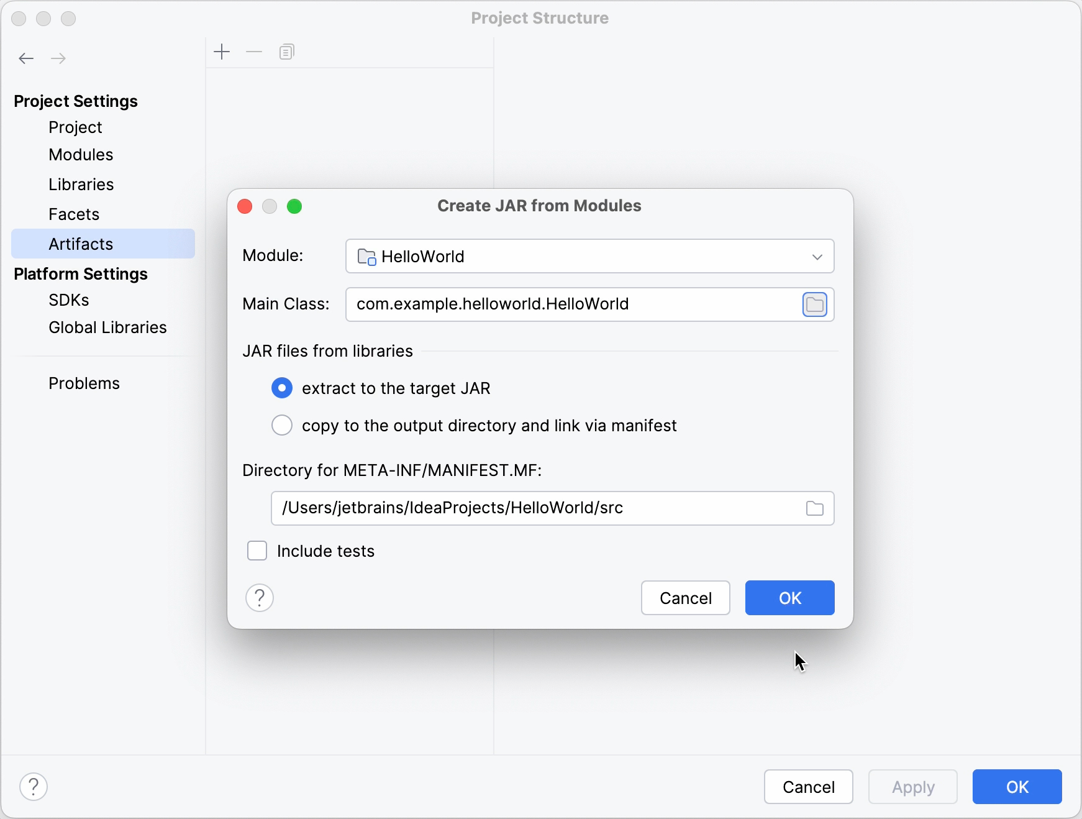The height and width of the screenshot is (819, 1082).
Task: Open dialog help via question mark icon
Action: (x=260, y=598)
